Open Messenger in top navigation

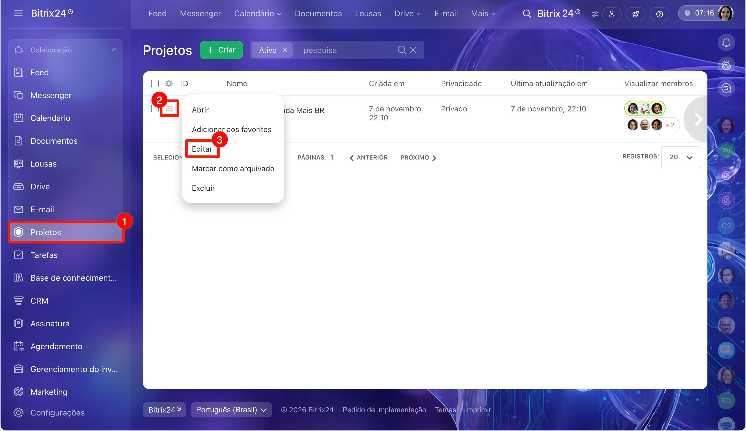click(x=200, y=14)
